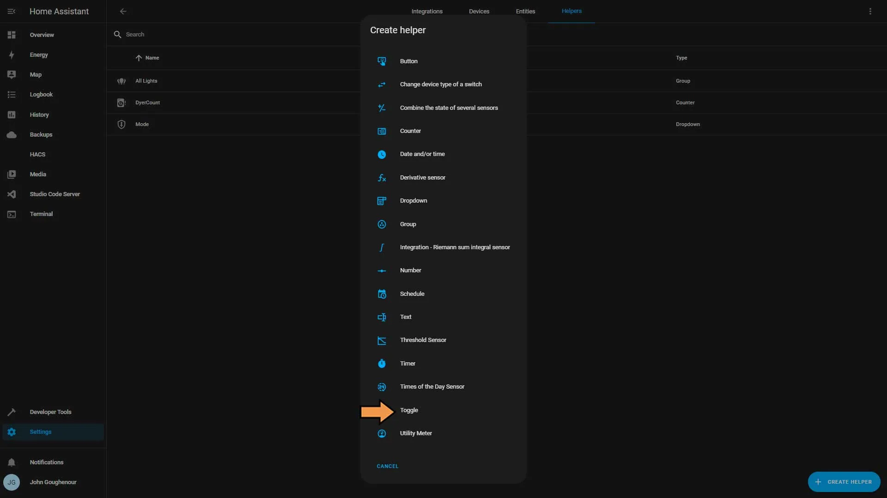Viewport: 887px width, 498px height.
Task: Open John Goughenour profile link
Action: pyautogui.click(x=53, y=482)
